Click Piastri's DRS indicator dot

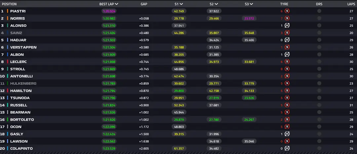(319, 11)
